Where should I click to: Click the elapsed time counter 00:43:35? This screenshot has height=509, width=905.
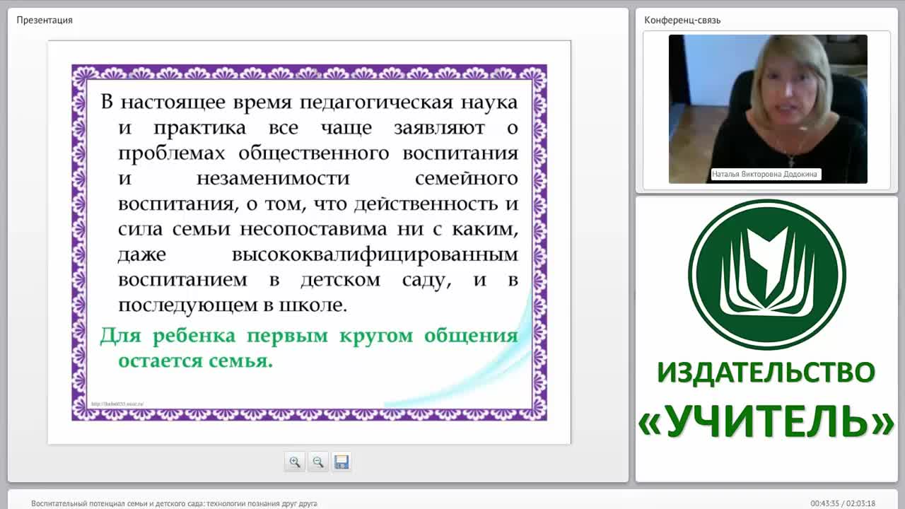coord(824,503)
